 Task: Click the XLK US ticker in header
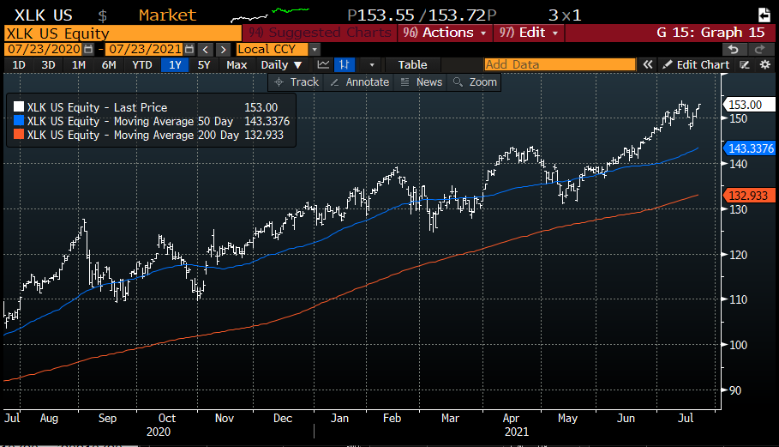click(43, 15)
